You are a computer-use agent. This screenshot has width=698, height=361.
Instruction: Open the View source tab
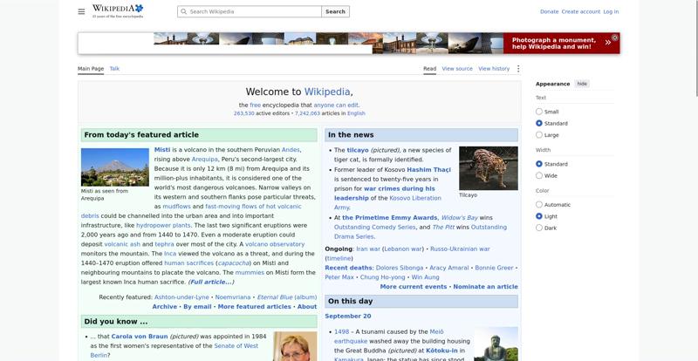point(457,69)
